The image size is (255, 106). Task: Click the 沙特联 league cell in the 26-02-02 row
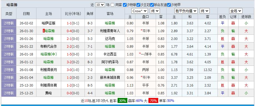tap(9, 23)
